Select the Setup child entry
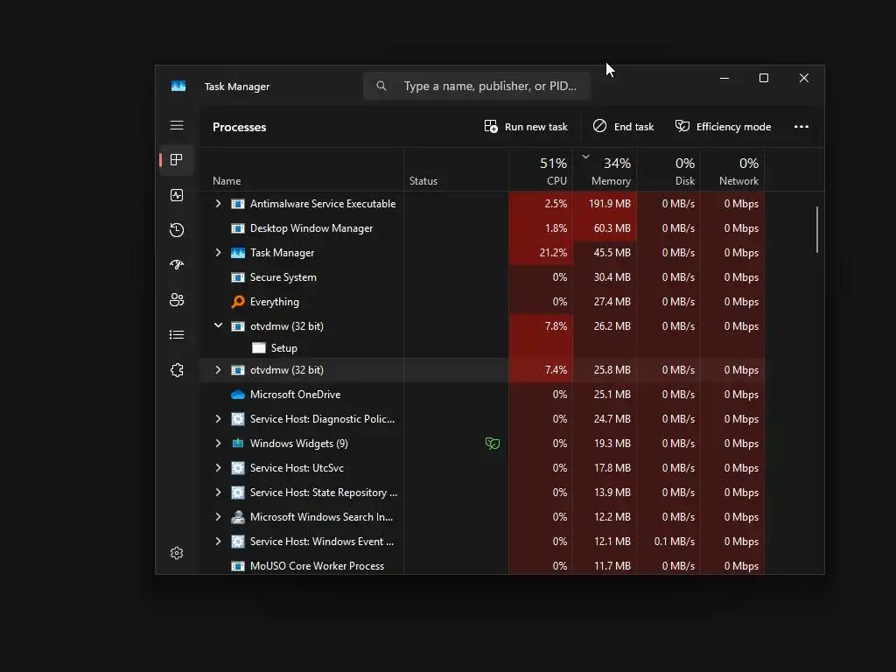 point(284,348)
